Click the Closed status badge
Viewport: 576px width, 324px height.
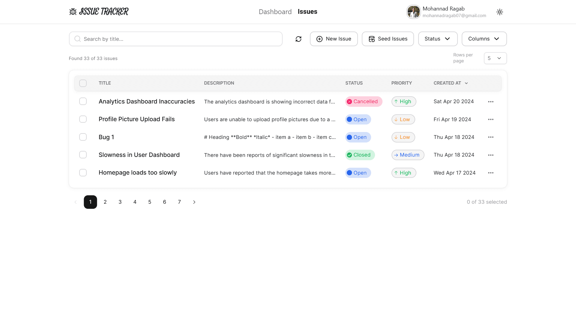tap(360, 155)
